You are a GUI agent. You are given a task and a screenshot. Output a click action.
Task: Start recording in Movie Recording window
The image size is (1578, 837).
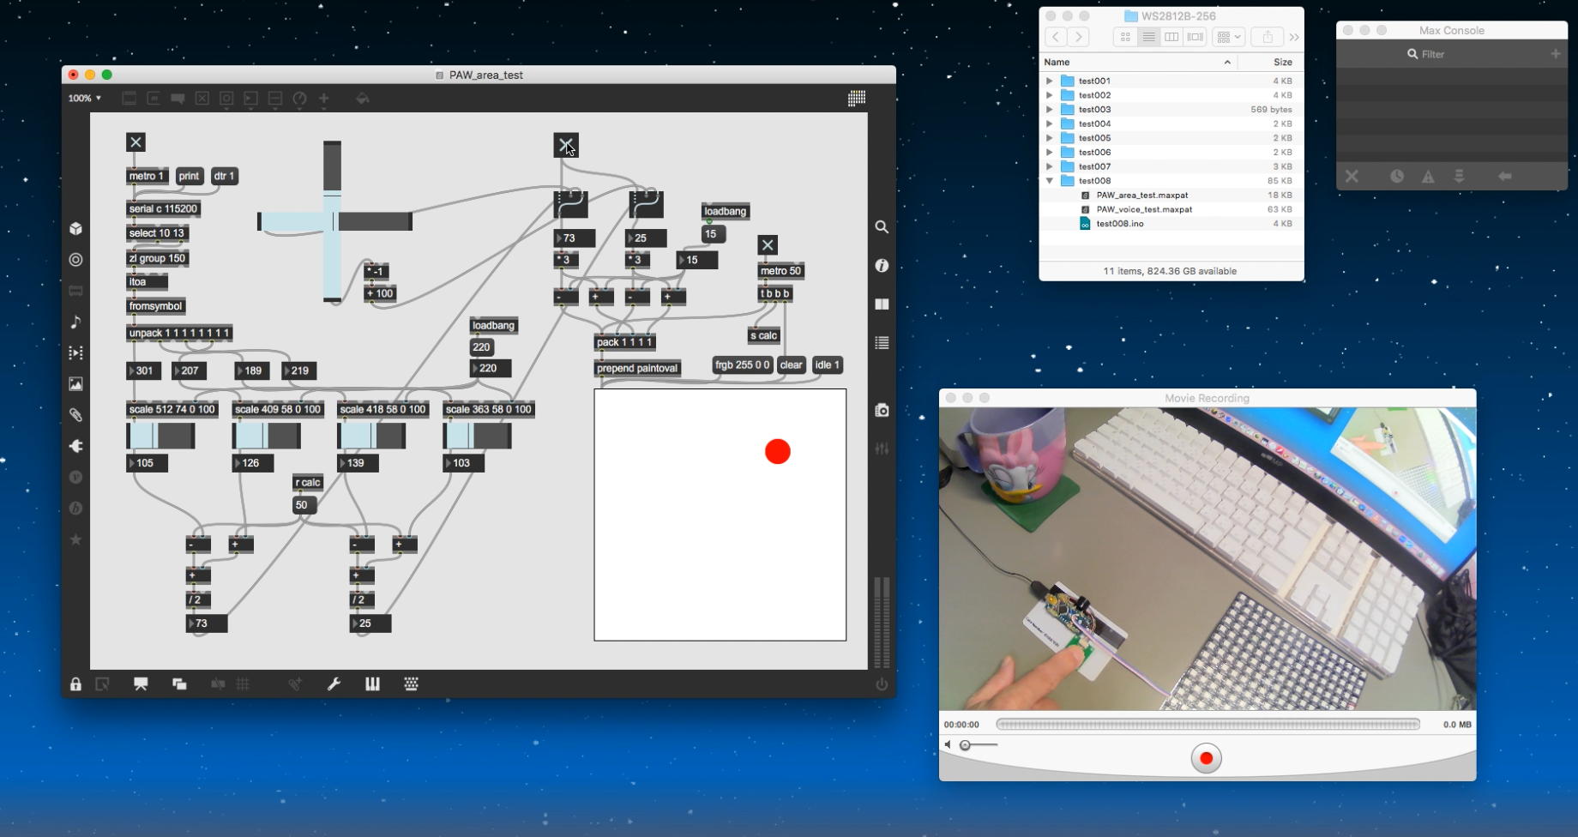[x=1206, y=758]
